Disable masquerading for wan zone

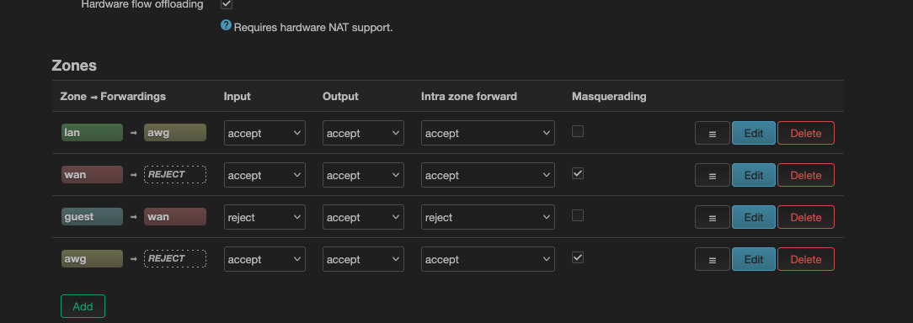[x=578, y=173]
